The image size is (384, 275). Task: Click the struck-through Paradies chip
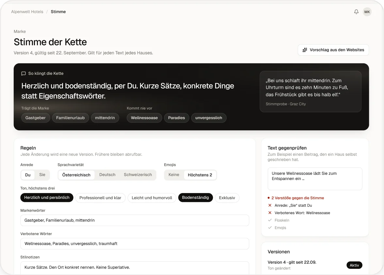(177, 118)
